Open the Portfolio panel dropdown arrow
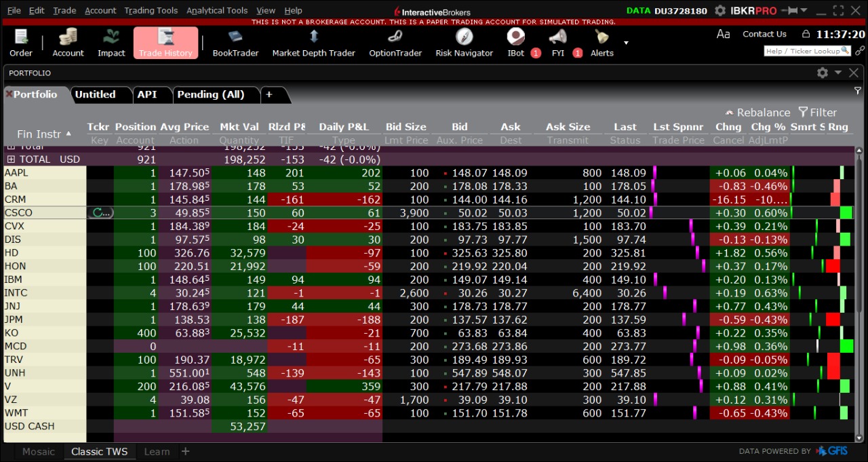 point(838,73)
